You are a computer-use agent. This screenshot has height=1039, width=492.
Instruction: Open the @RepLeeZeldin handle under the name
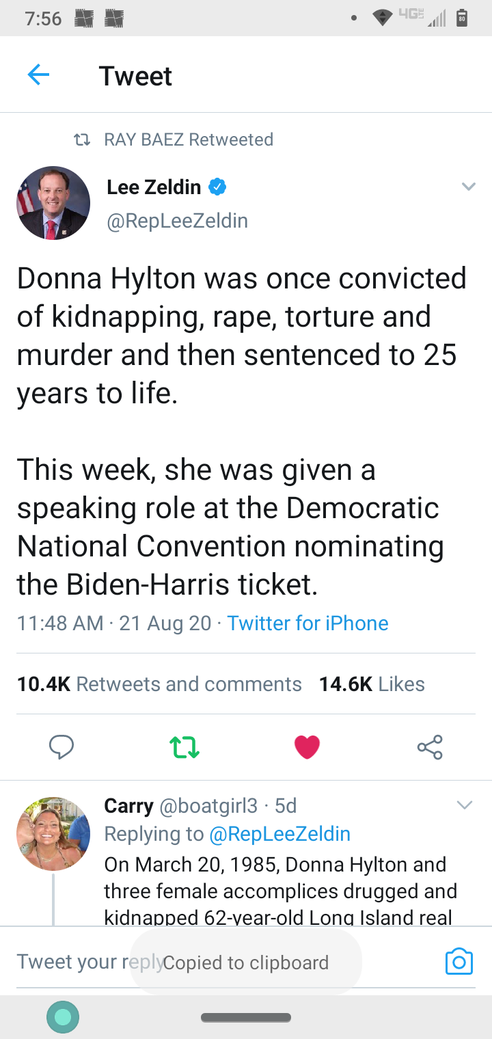(177, 221)
